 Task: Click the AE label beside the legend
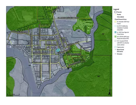[103, 34]
